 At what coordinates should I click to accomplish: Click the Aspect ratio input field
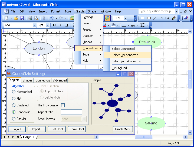point(71,112)
